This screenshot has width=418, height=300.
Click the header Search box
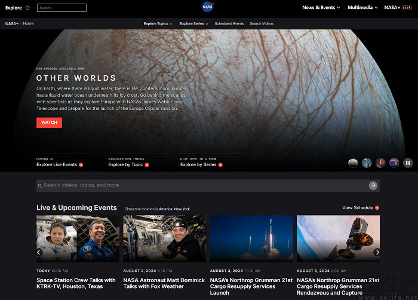pyautogui.click(x=62, y=8)
